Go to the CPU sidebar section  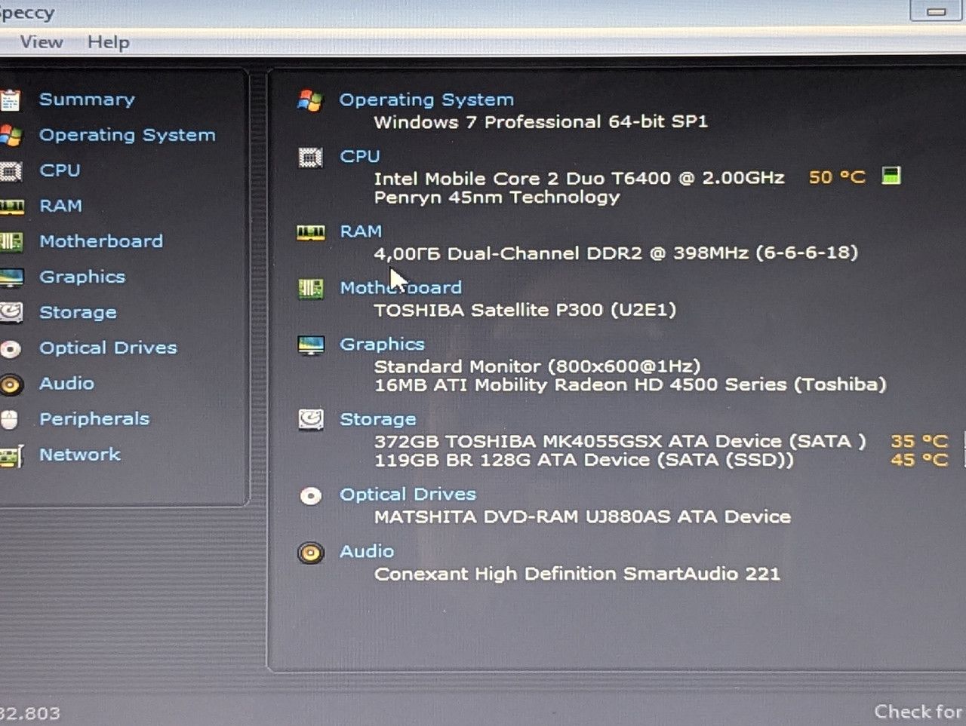click(x=60, y=170)
